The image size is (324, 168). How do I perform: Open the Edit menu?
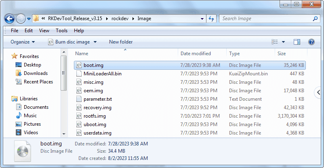point(29,31)
